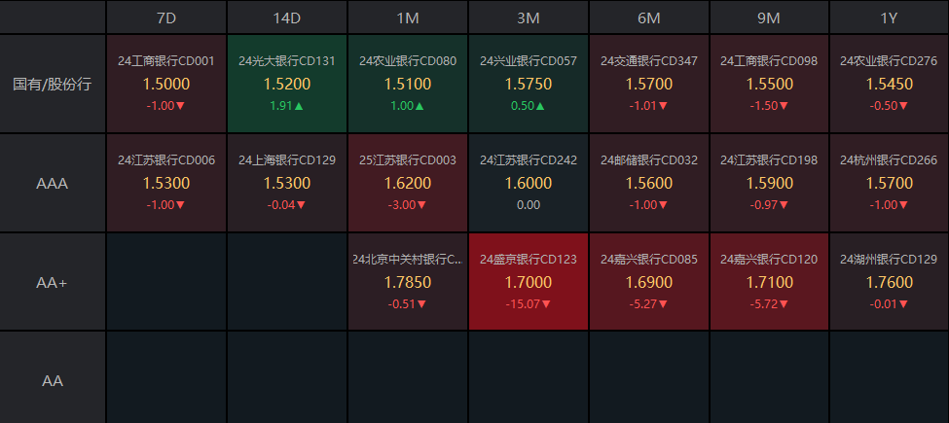
Task: Click the up arrow beside 1.91 change
Action: [x=300, y=106]
